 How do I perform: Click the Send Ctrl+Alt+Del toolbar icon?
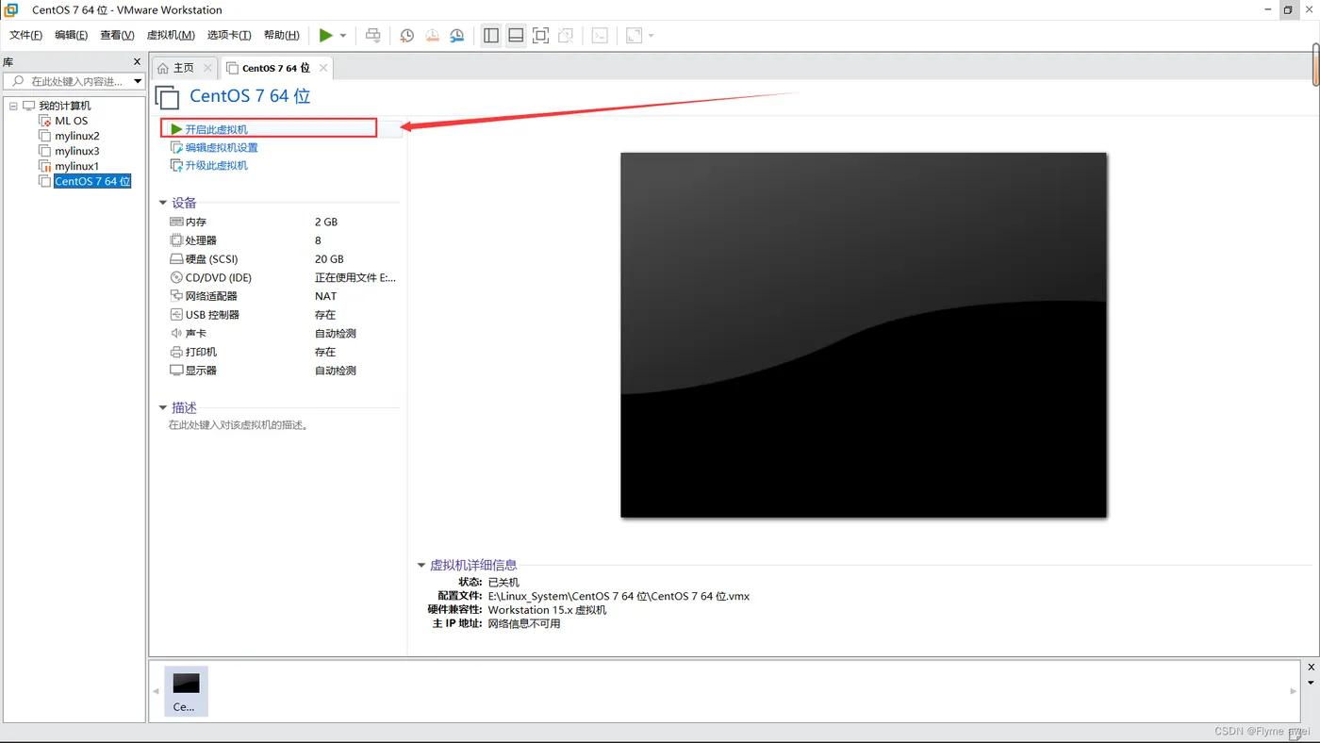pos(373,35)
